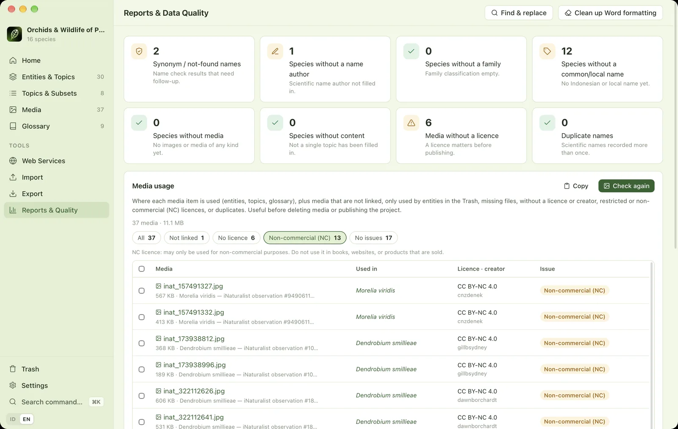Click the Trash bin icon

(13, 369)
